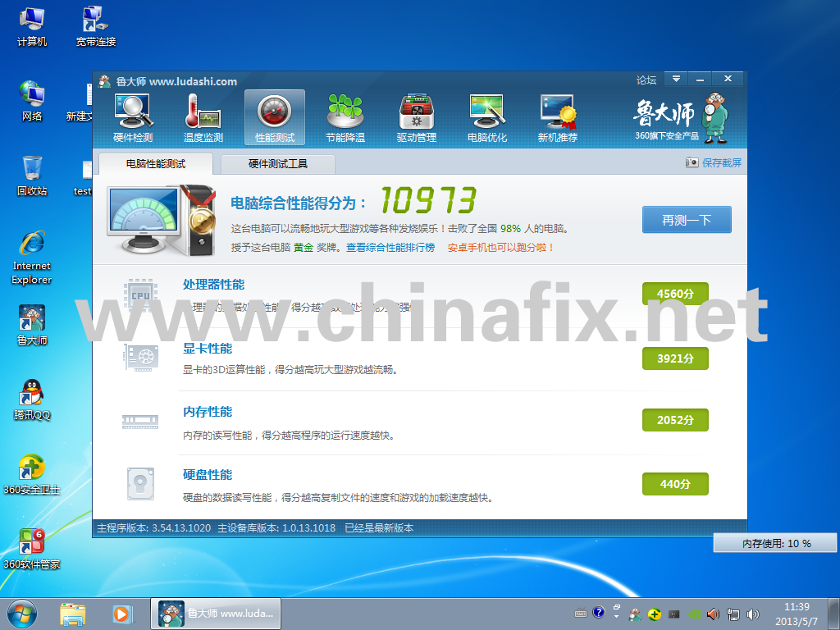Screen dimensions: 840x630
Task: Click the red speaker audio tray icon
Action: point(713,614)
